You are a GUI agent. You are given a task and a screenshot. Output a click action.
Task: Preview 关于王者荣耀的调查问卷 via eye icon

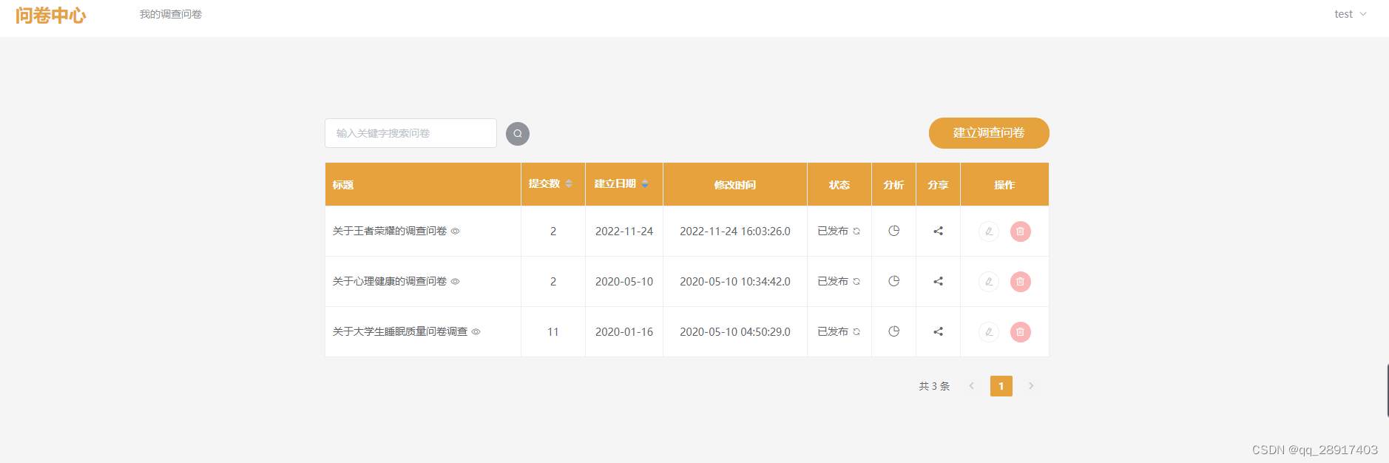pos(456,231)
